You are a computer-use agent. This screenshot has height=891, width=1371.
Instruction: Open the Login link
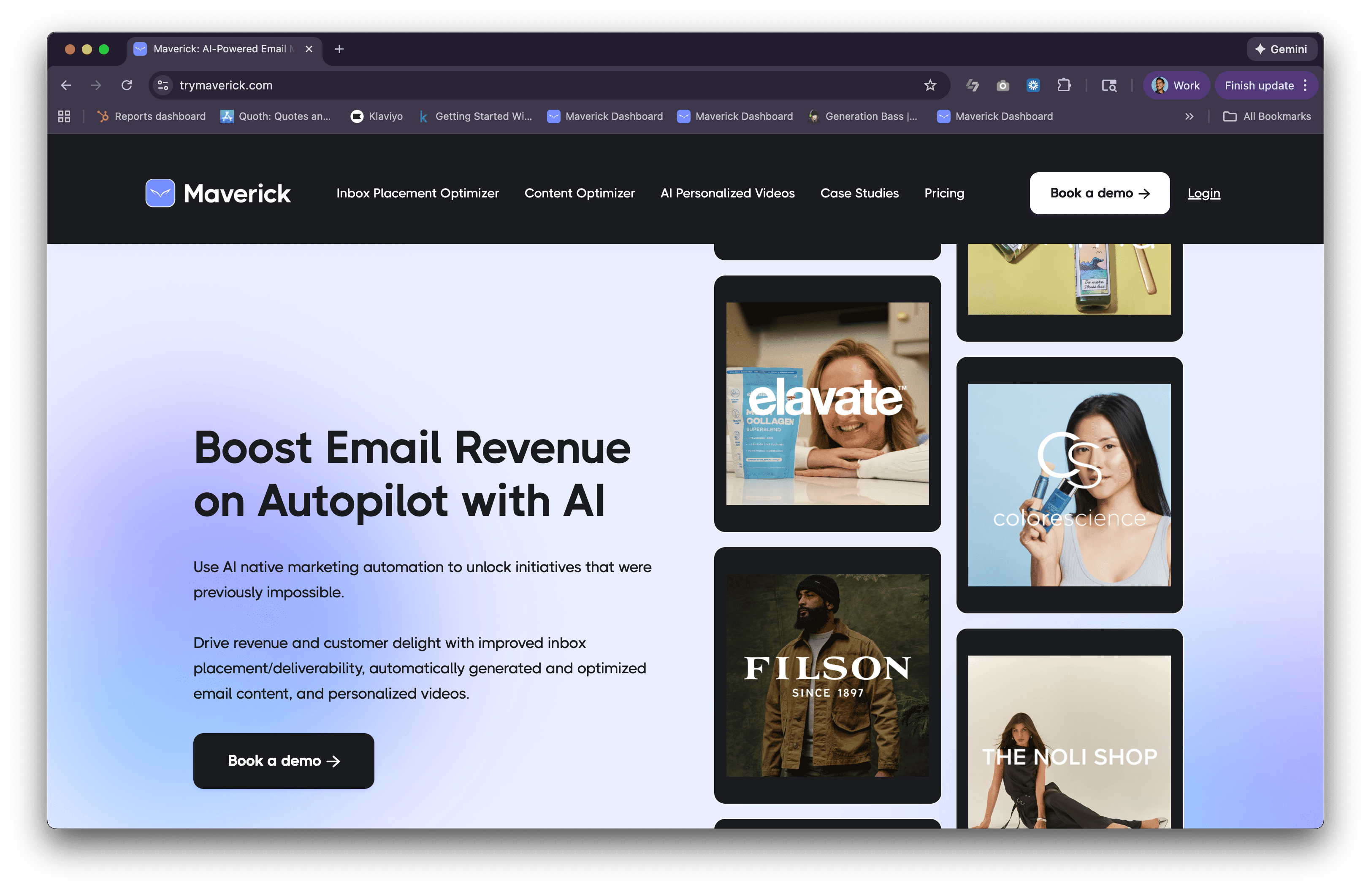[x=1203, y=193]
